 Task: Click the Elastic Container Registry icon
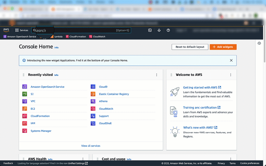(x=93, y=94)
